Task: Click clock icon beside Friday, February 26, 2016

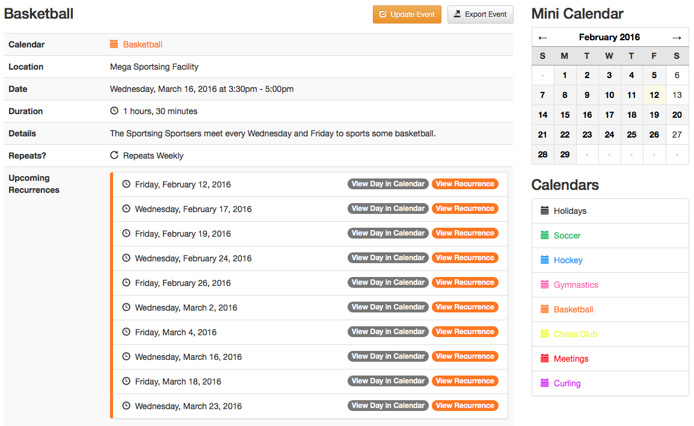Action: tap(126, 282)
